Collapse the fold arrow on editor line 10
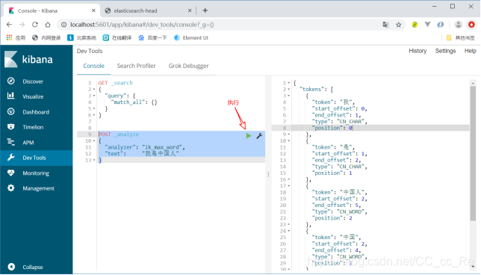481x275 pixels. pos(94,141)
